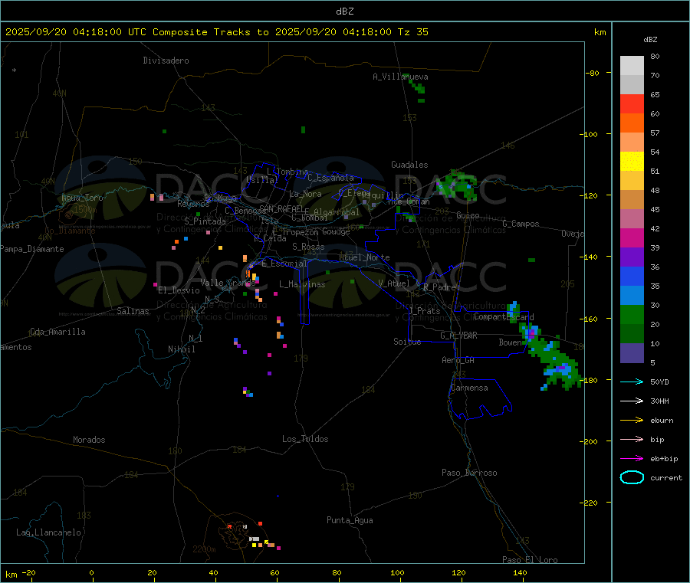Click the Los_Toldos map label

pos(305,439)
